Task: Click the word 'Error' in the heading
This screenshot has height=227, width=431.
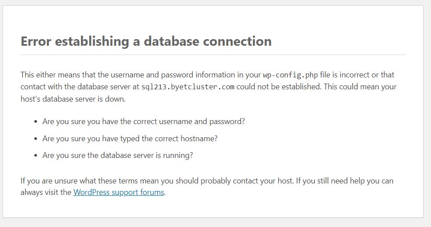Action: pyautogui.click(x=36, y=41)
